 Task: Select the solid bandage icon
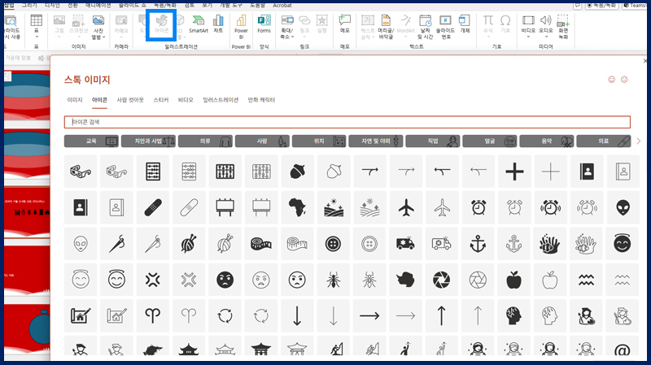click(x=153, y=207)
